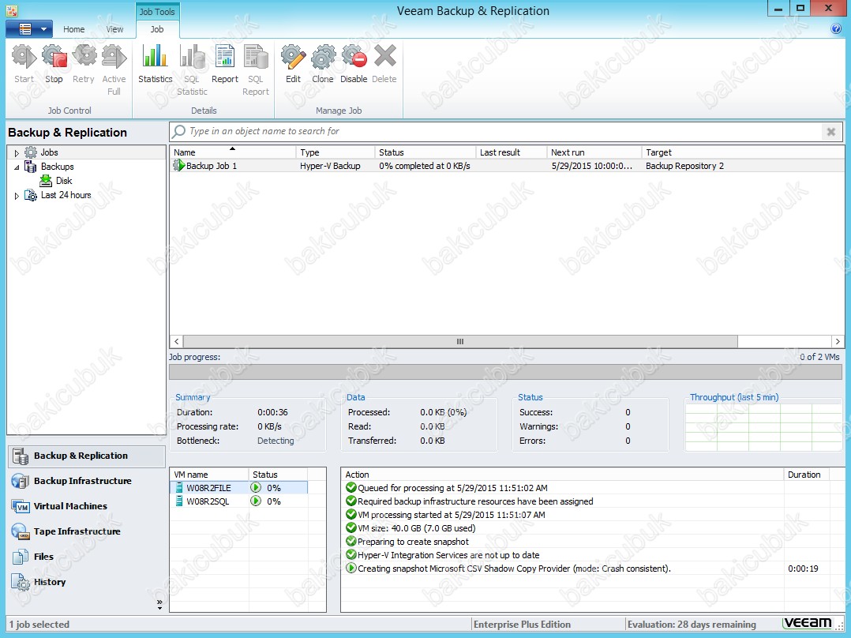Viewport: 851px width, 638px height.
Task: Switch to the View ribbon tab
Action: 114,29
